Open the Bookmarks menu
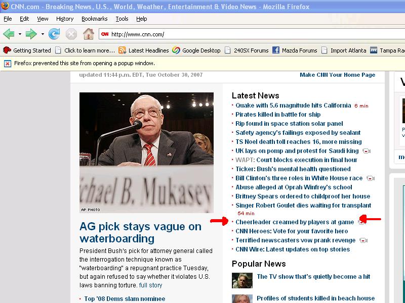Screen dimensions: 405x303 click(x=94, y=19)
